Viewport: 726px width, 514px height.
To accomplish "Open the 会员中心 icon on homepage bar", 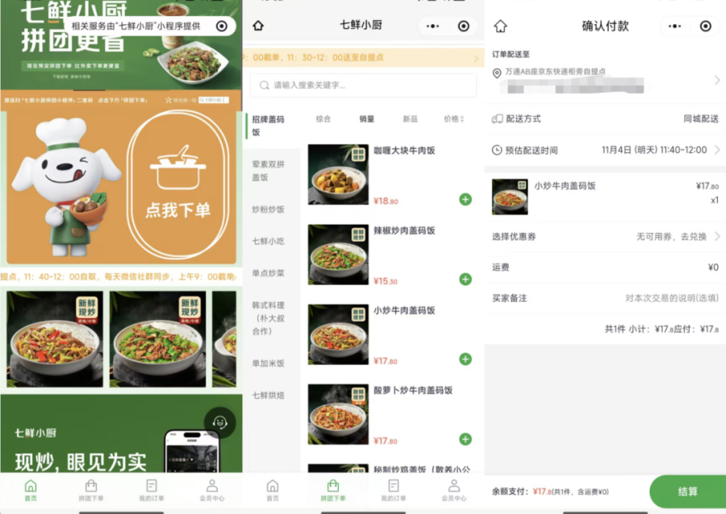I will pyautogui.click(x=211, y=490).
